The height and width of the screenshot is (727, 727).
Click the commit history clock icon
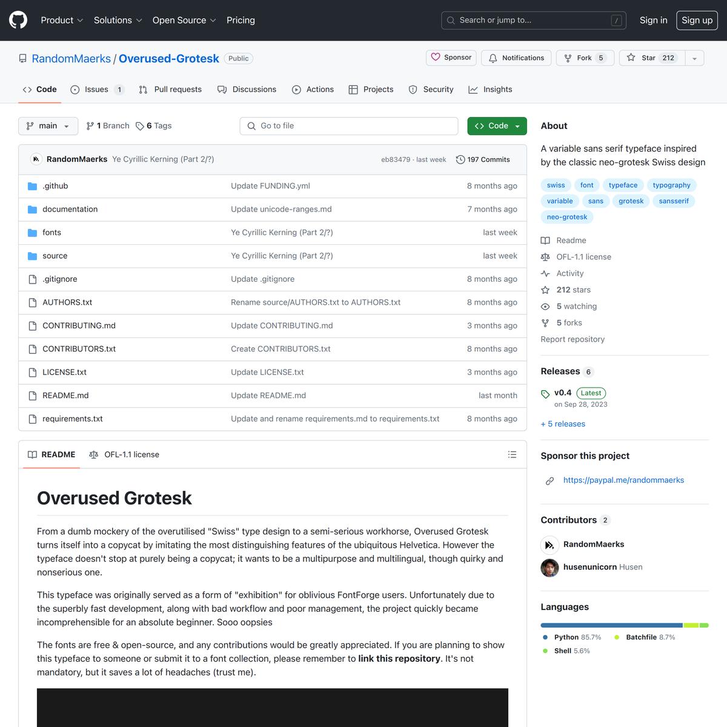[x=460, y=160]
